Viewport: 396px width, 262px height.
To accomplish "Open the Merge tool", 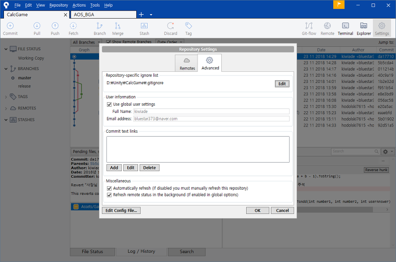I will tap(118, 29).
